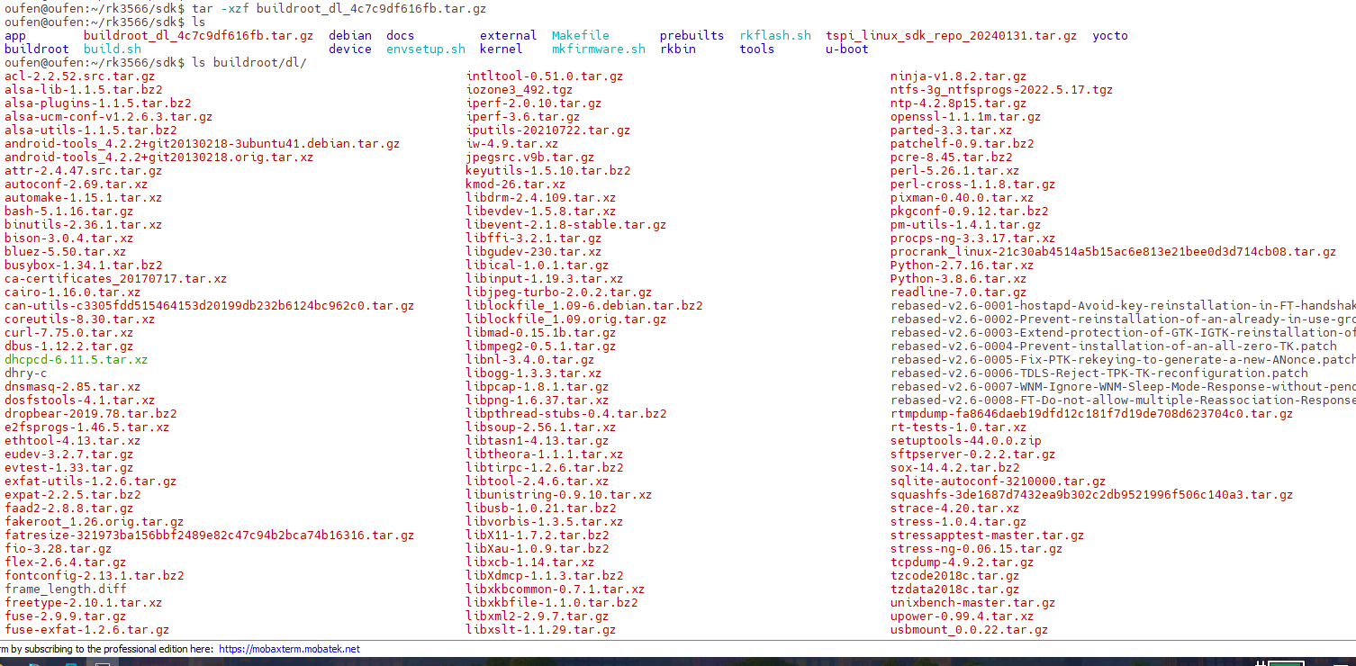
Task: Click the 'device' directory name
Action: coord(350,49)
